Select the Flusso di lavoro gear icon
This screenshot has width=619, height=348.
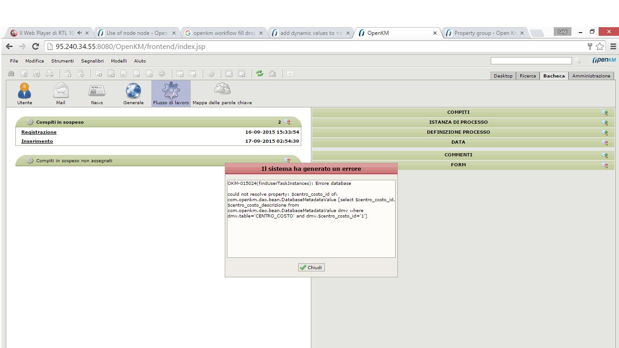171,92
